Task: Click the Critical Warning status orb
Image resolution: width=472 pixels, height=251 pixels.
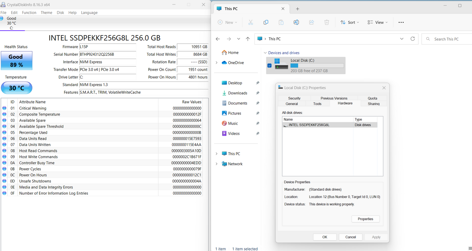Action: coord(4,108)
